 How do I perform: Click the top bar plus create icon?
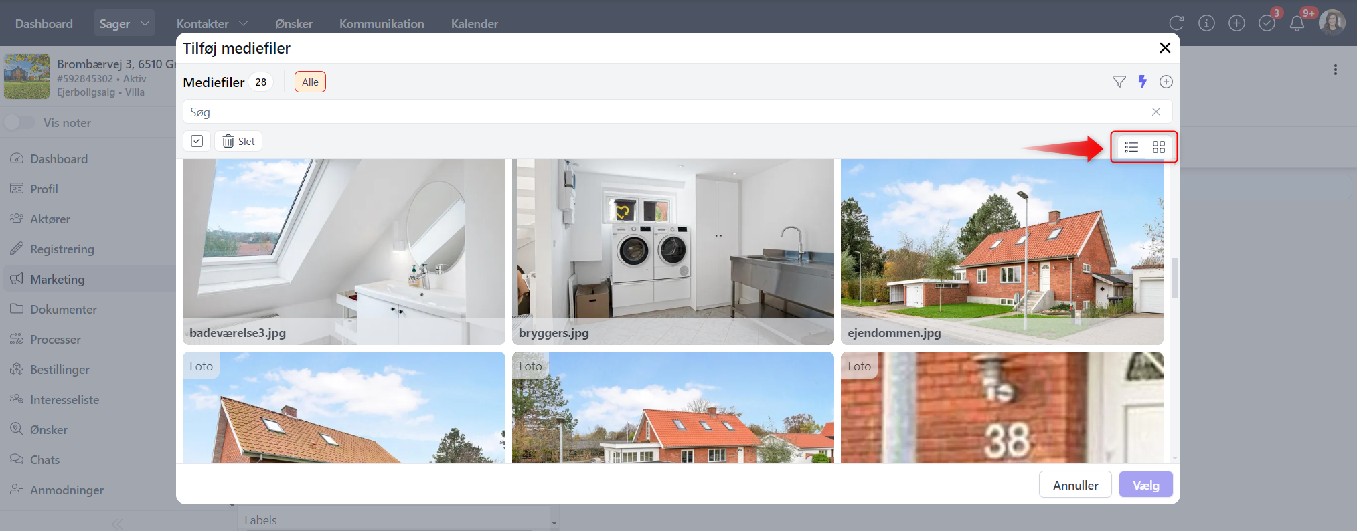point(1236,23)
